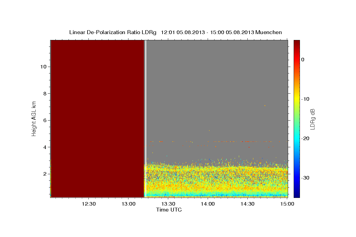
Task: Click the dark blue bottom of the colorbar
Action: (x=297, y=194)
